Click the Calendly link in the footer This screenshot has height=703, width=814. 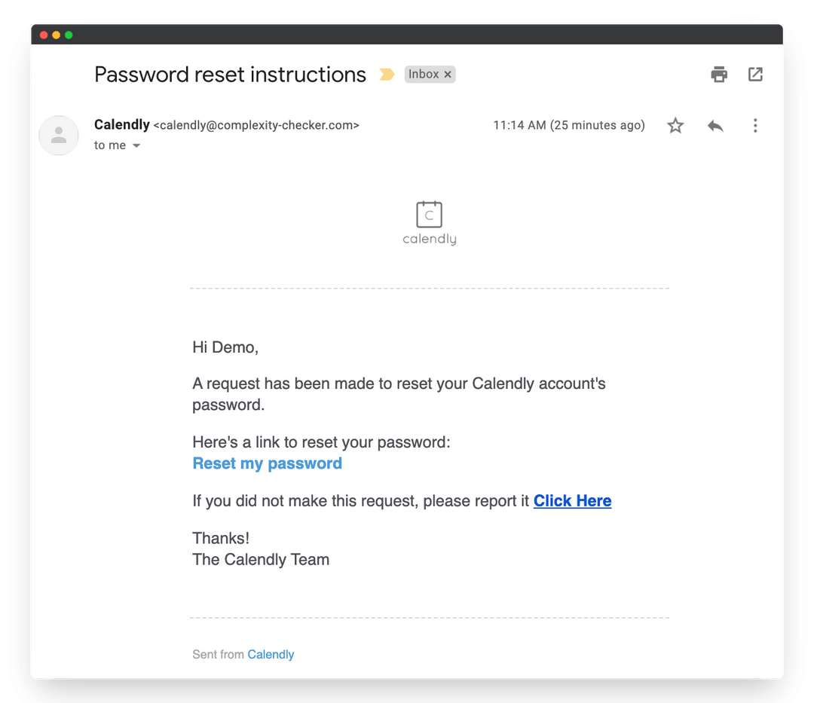pyautogui.click(x=271, y=654)
